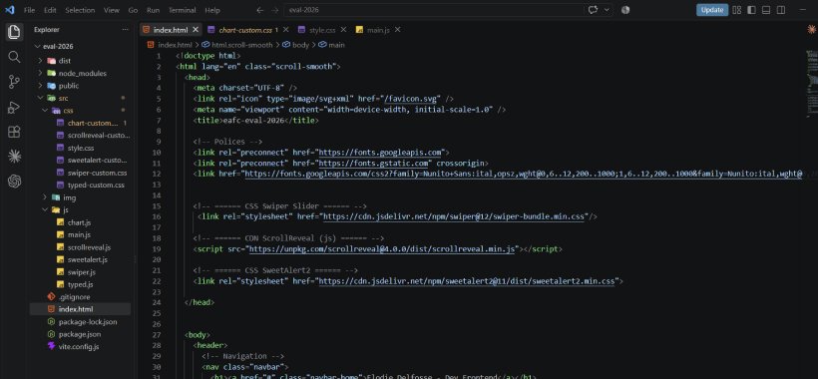Collapse the css folder

tap(45, 111)
